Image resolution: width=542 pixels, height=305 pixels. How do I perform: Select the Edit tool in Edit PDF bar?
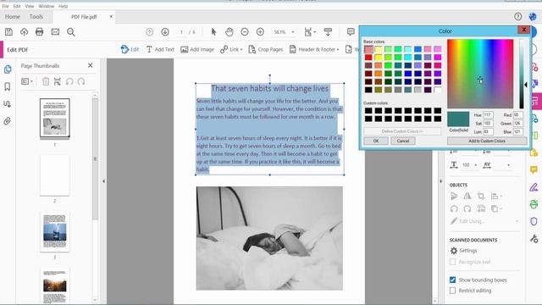[x=130, y=49]
